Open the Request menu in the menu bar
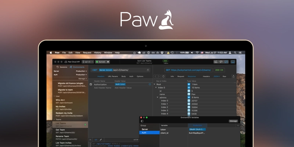Image resolution: width=294 pixels, height=147 pixels. point(87,53)
